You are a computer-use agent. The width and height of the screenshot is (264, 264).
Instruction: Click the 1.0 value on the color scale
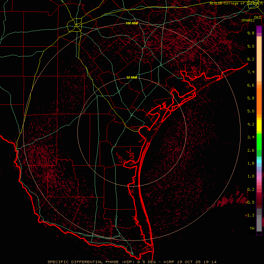pyautogui.click(x=251, y=176)
